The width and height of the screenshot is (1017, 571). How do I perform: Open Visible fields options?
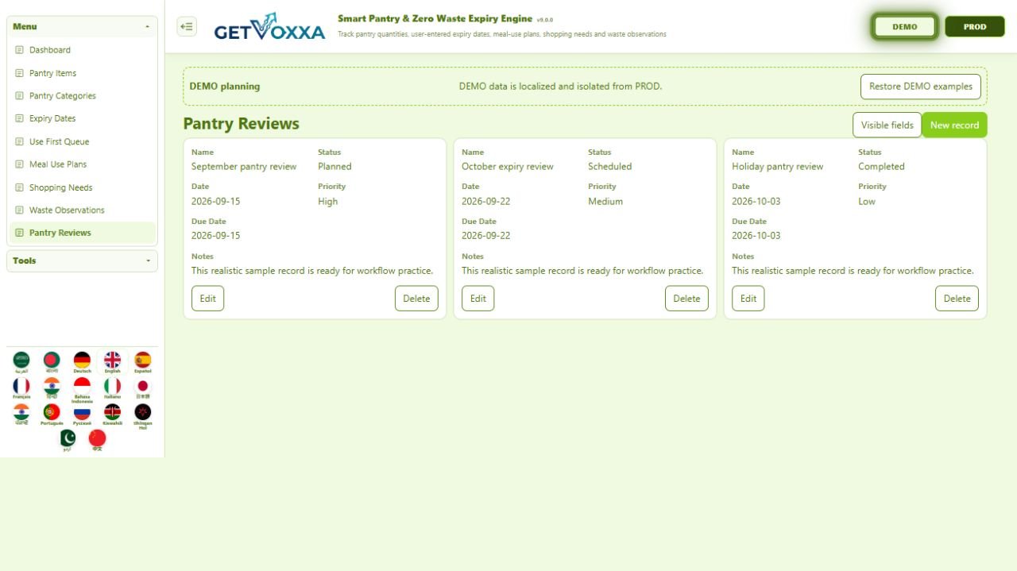(x=887, y=125)
